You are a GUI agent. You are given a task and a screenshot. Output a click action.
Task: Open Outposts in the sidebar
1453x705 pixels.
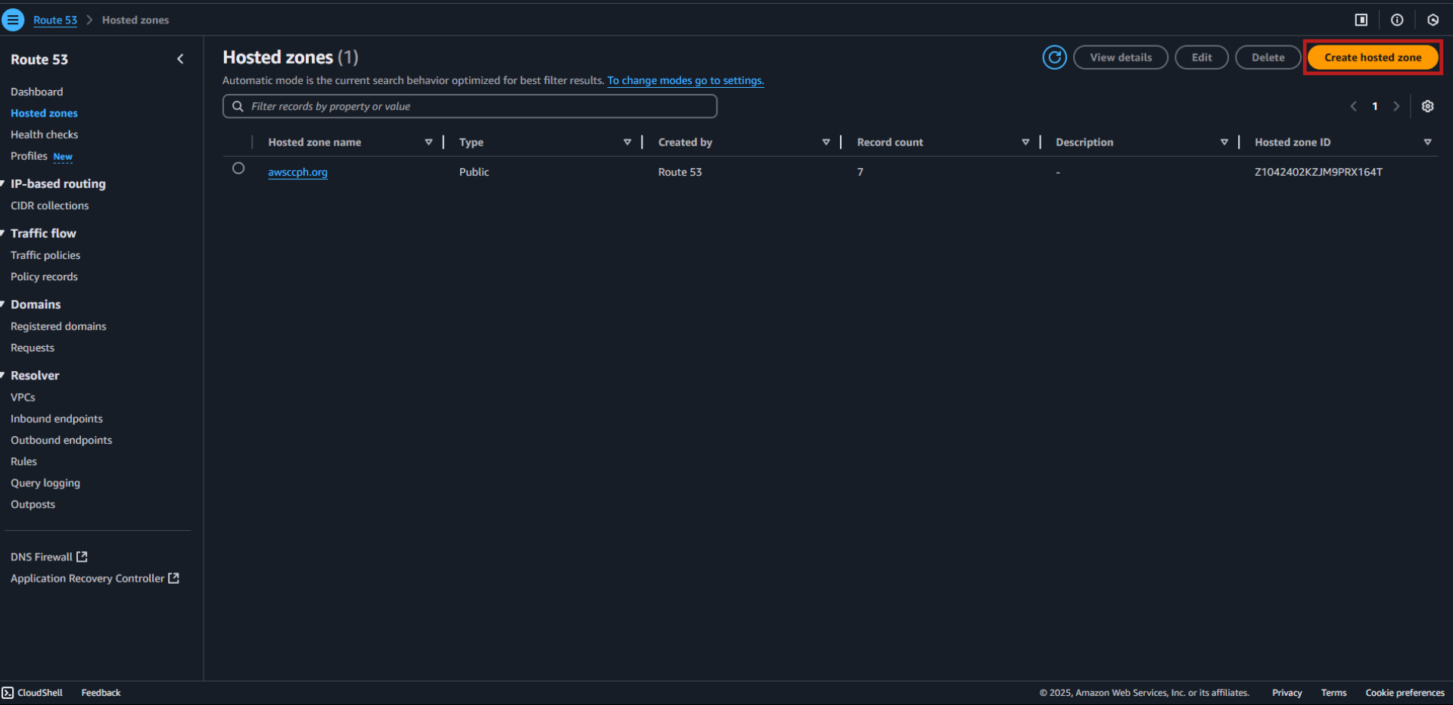point(33,504)
